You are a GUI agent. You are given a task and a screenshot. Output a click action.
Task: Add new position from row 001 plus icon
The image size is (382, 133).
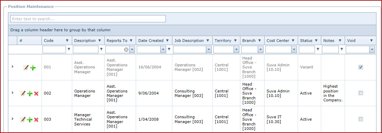[x=33, y=68]
